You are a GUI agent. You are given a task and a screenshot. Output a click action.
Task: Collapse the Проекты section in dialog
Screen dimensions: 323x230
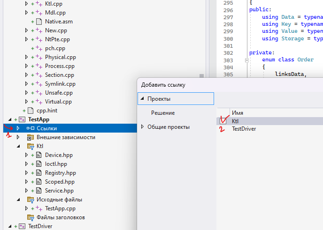(142, 99)
